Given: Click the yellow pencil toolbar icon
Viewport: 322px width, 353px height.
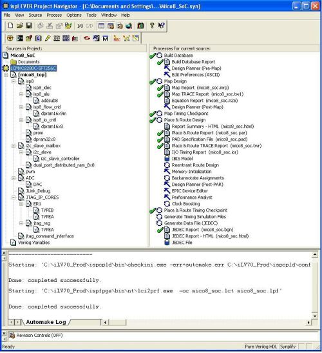Looking at the screenshot, I should (48, 39).
